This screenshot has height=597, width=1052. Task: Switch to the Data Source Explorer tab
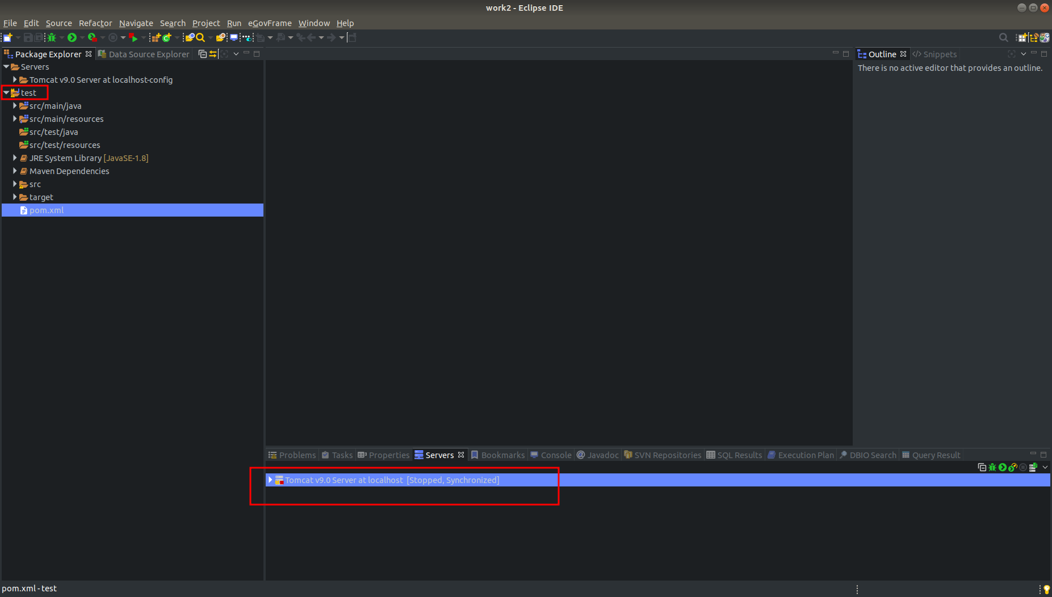144,54
